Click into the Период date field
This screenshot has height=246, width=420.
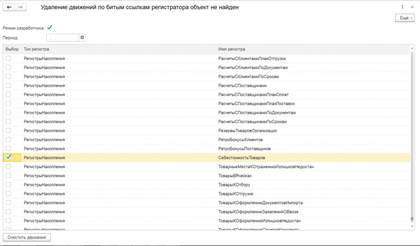pos(62,38)
